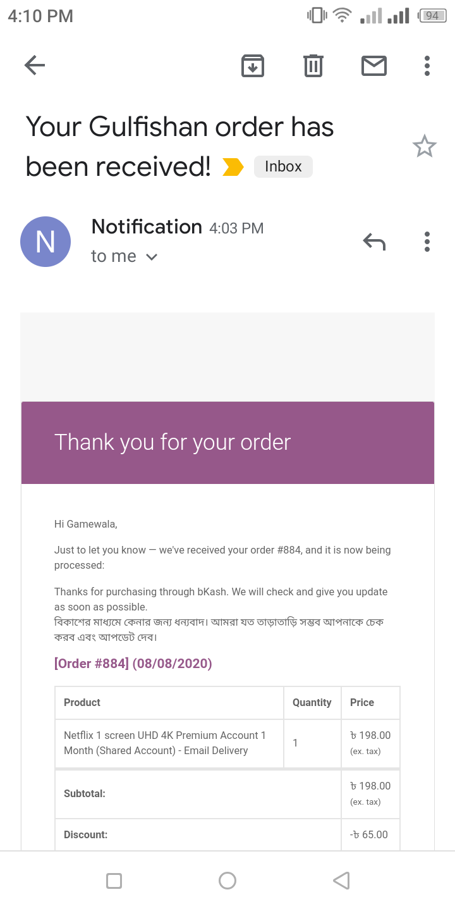This screenshot has height=911, width=455.
Task: Open the Order #884 link
Action: (x=133, y=664)
